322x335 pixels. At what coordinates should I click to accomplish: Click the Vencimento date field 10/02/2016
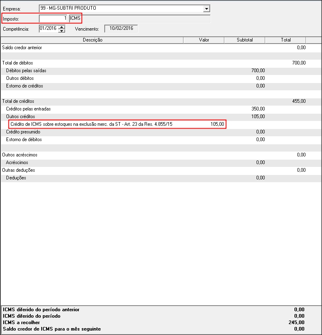point(121,29)
